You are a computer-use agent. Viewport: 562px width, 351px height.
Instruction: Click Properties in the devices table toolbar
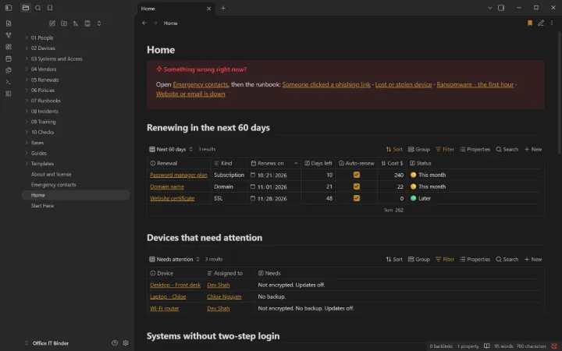click(x=475, y=259)
